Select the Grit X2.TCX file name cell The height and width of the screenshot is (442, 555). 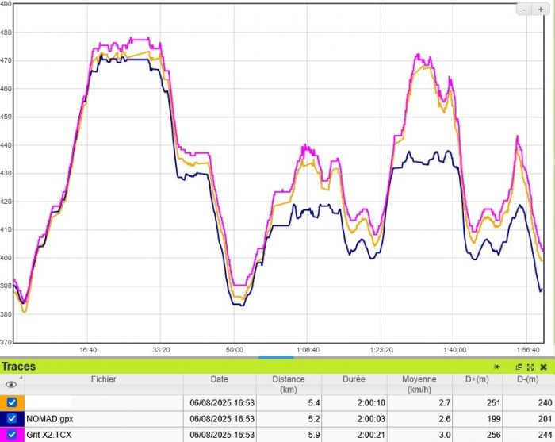pyautogui.click(x=52, y=434)
